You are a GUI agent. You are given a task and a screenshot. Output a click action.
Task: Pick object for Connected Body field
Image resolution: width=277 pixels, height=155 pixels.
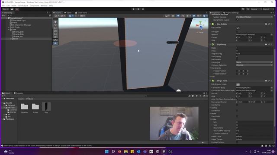click(271, 88)
